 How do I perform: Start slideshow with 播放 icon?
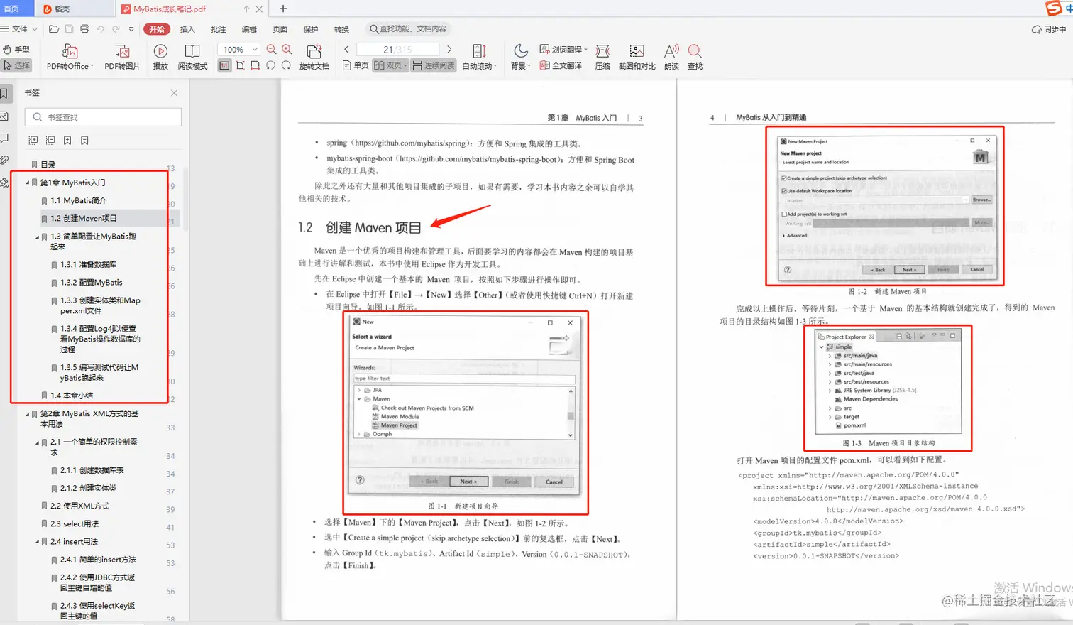160,57
